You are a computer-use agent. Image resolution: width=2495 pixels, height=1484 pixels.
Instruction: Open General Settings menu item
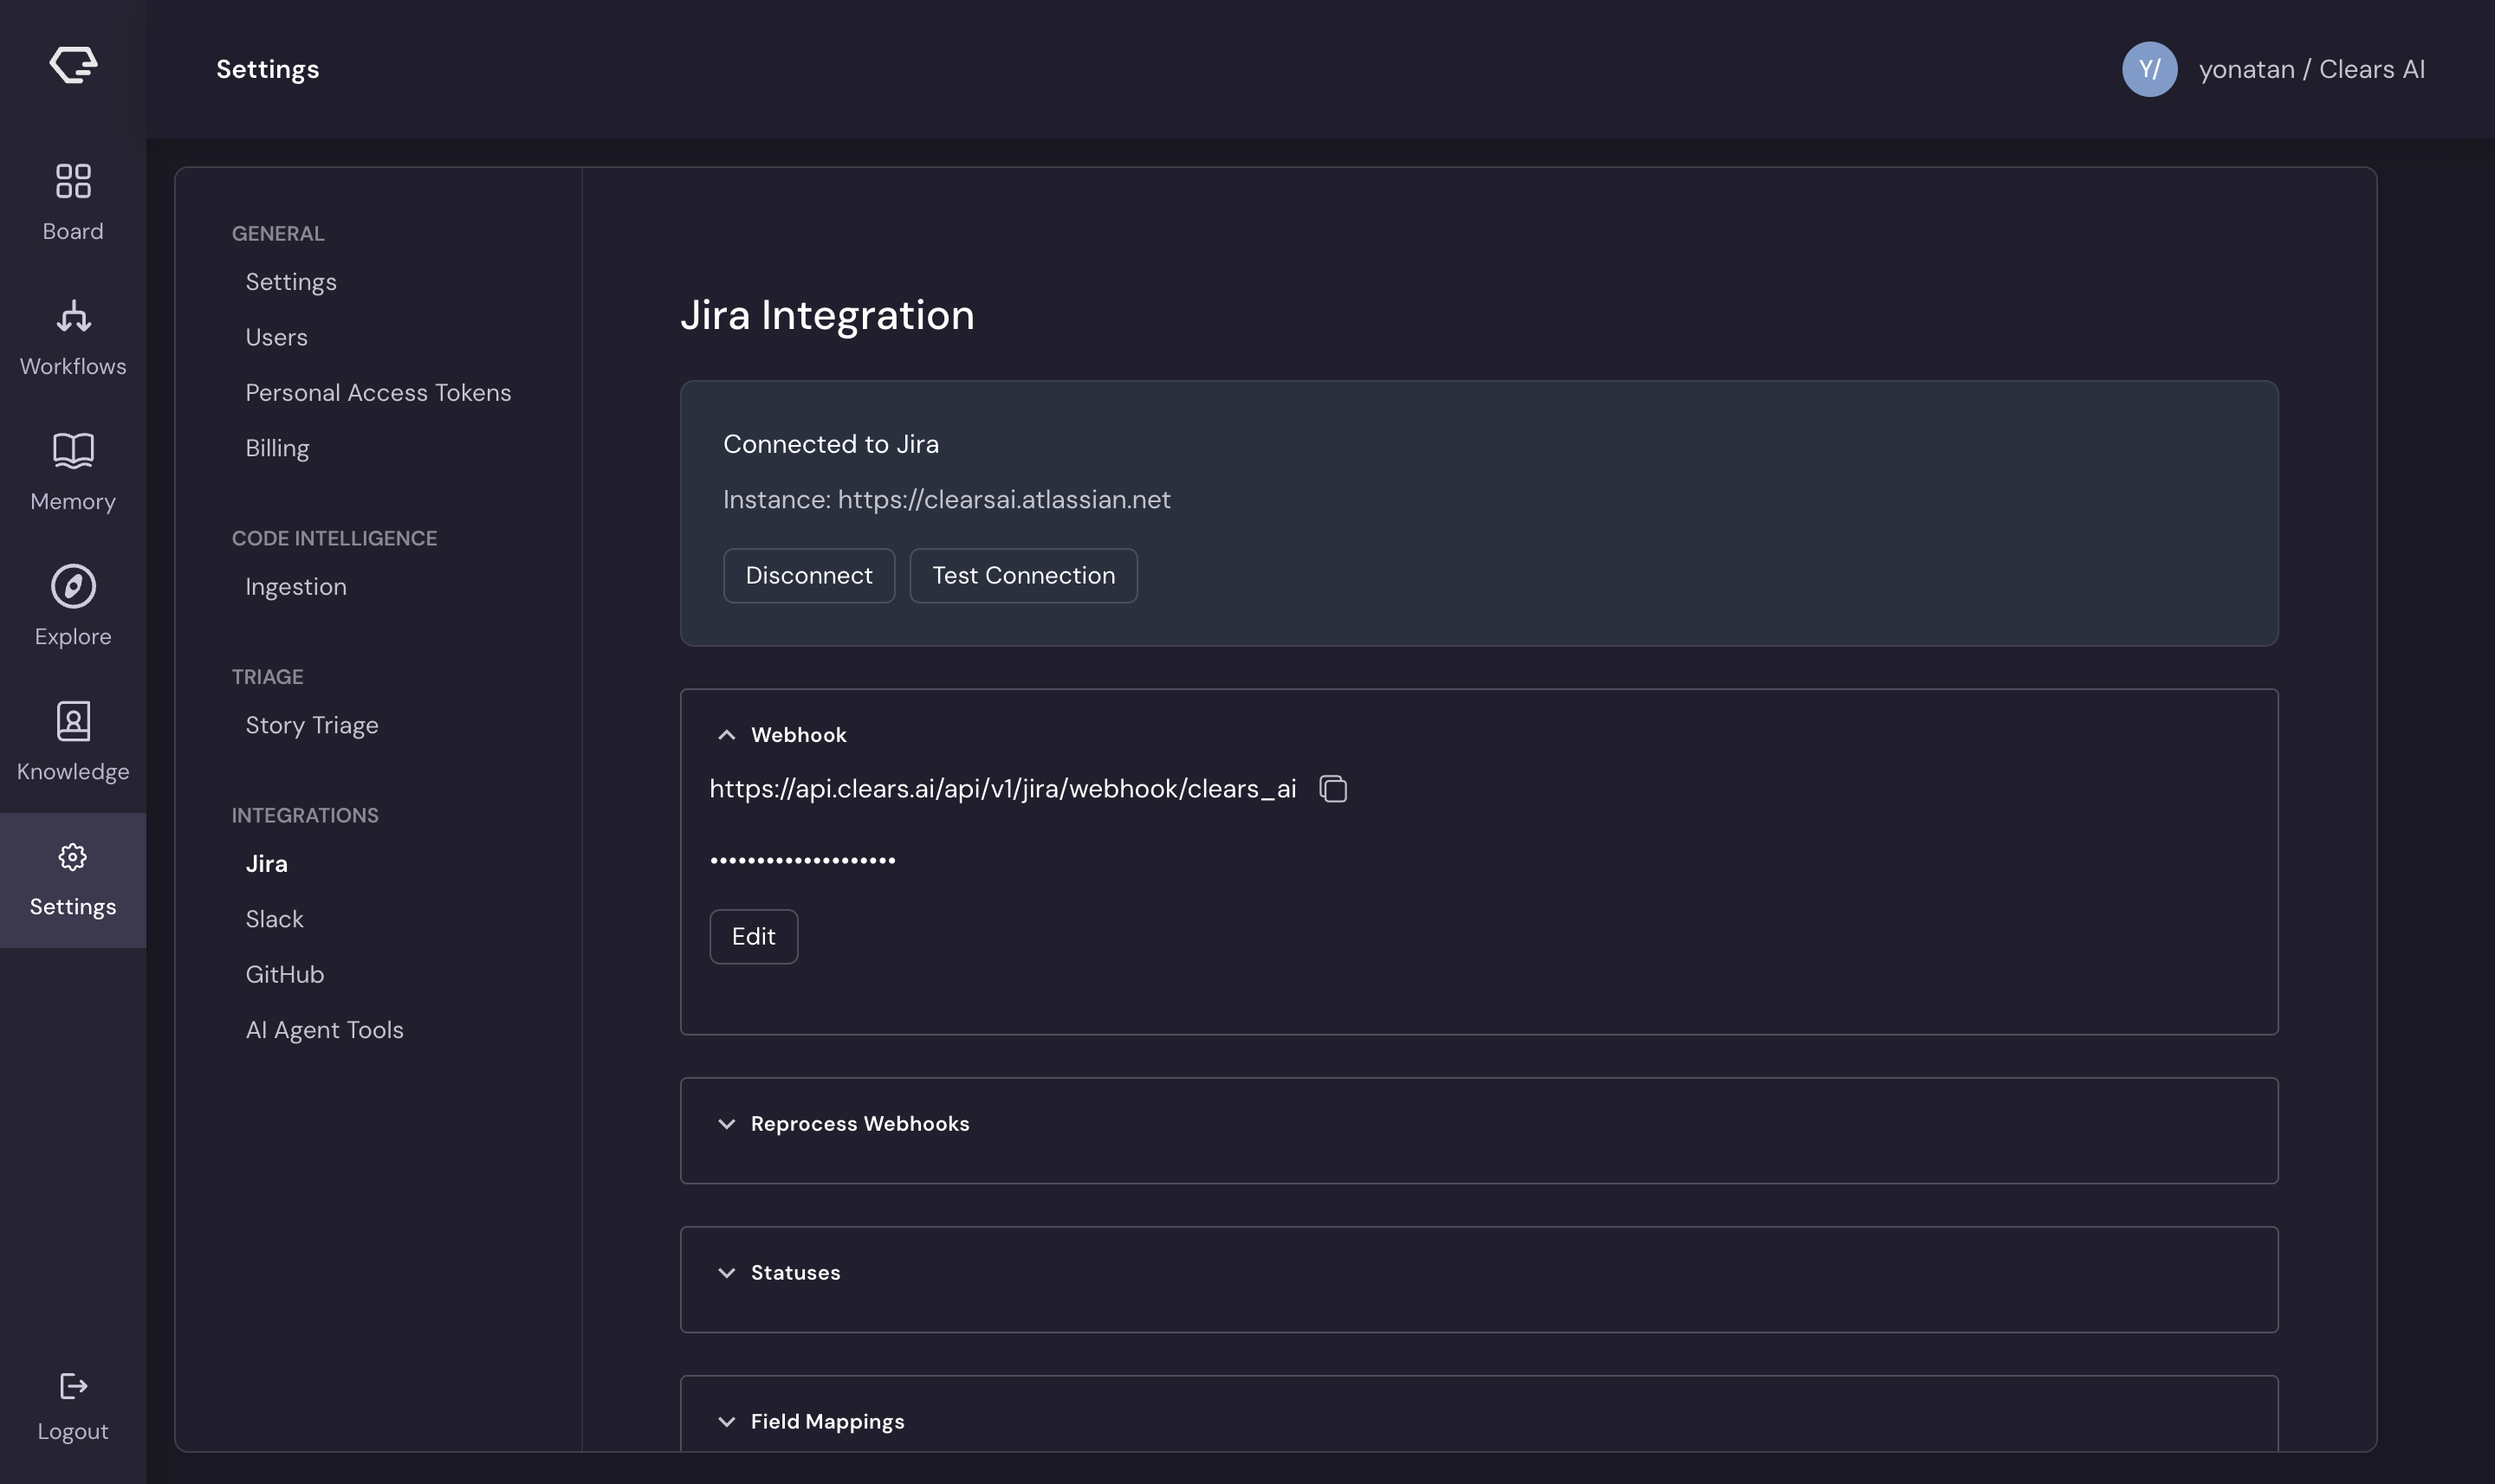pos(291,282)
